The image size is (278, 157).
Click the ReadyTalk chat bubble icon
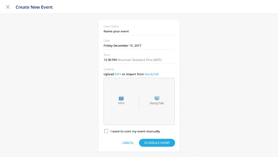157,98
